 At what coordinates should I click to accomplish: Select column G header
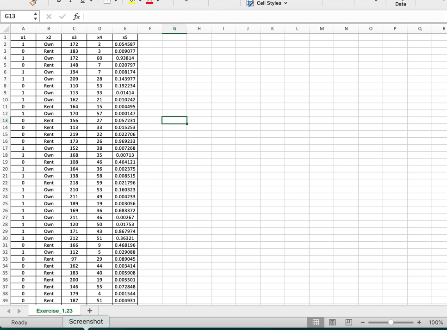[174, 29]
